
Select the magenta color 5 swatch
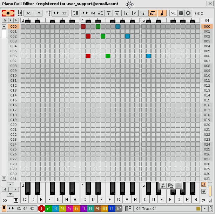69,209
